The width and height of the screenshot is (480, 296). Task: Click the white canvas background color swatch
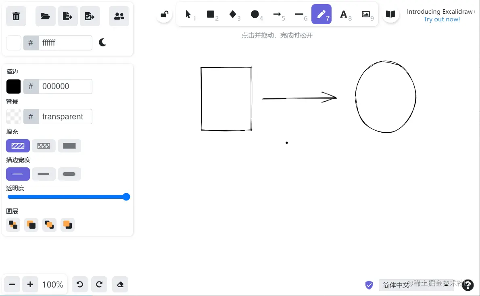[x=14, y=43]
